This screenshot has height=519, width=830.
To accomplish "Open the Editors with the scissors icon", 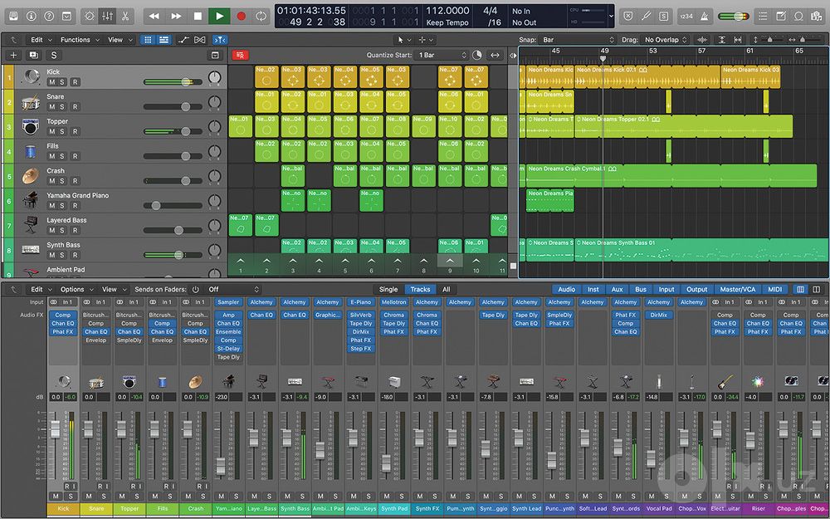I will tap(125, 17).
